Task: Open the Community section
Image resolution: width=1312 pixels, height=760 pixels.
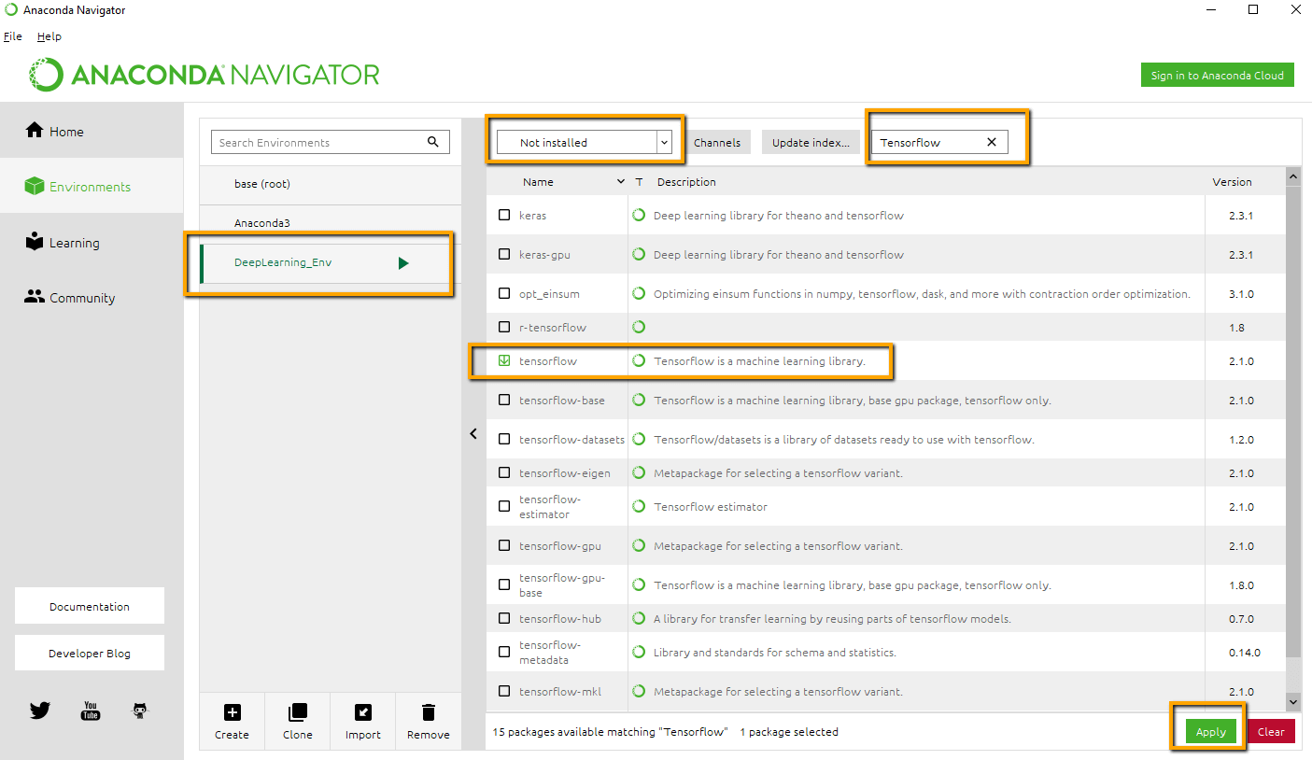Action: (x=92, y=298)
